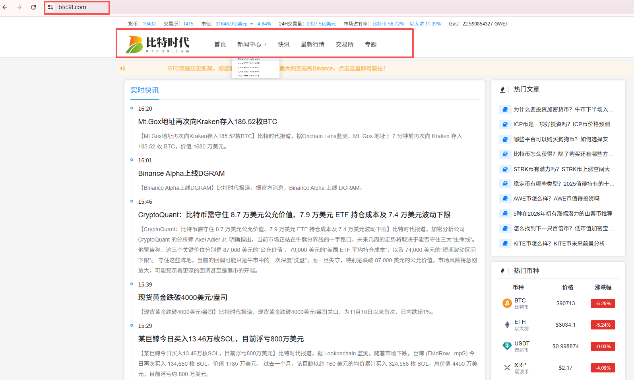This screenshot has height=380, width=634.
Task: Click USDT -0.03% change badge
Action: [x=603, y=346]
